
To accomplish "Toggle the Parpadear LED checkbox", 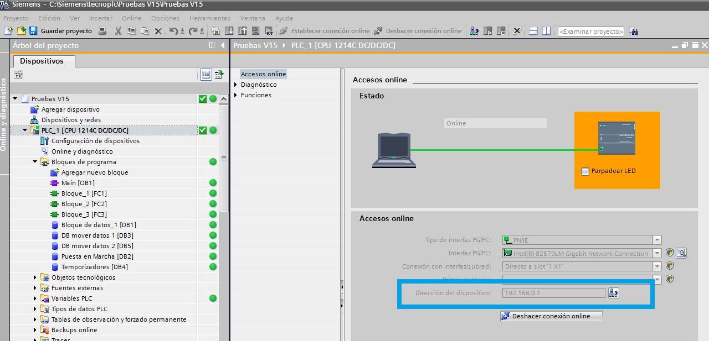I will click(x=585, y=171).
